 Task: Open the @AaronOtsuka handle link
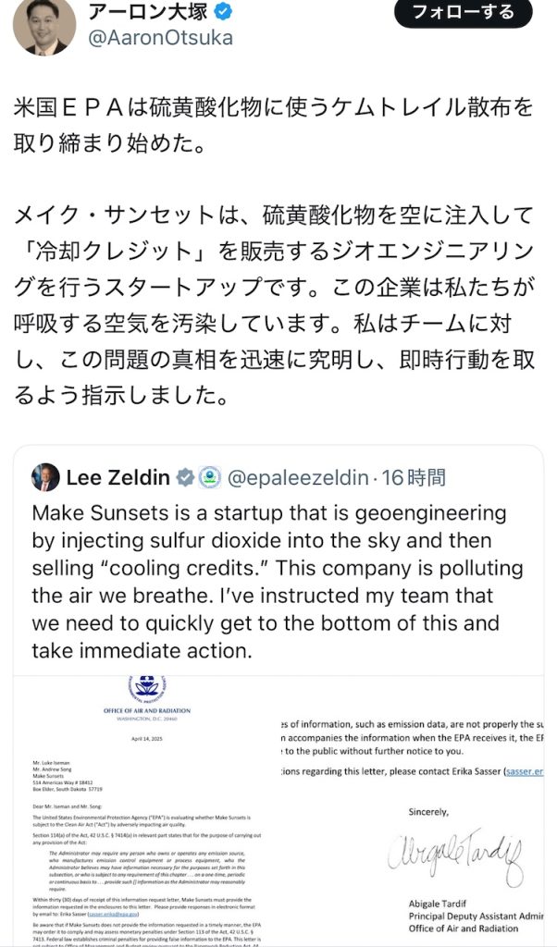[160, 39]
